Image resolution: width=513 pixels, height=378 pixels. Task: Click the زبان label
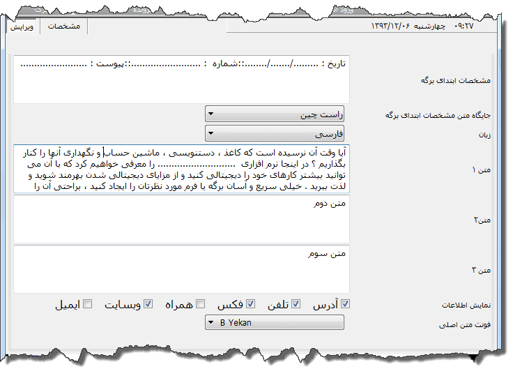(484, 135)
